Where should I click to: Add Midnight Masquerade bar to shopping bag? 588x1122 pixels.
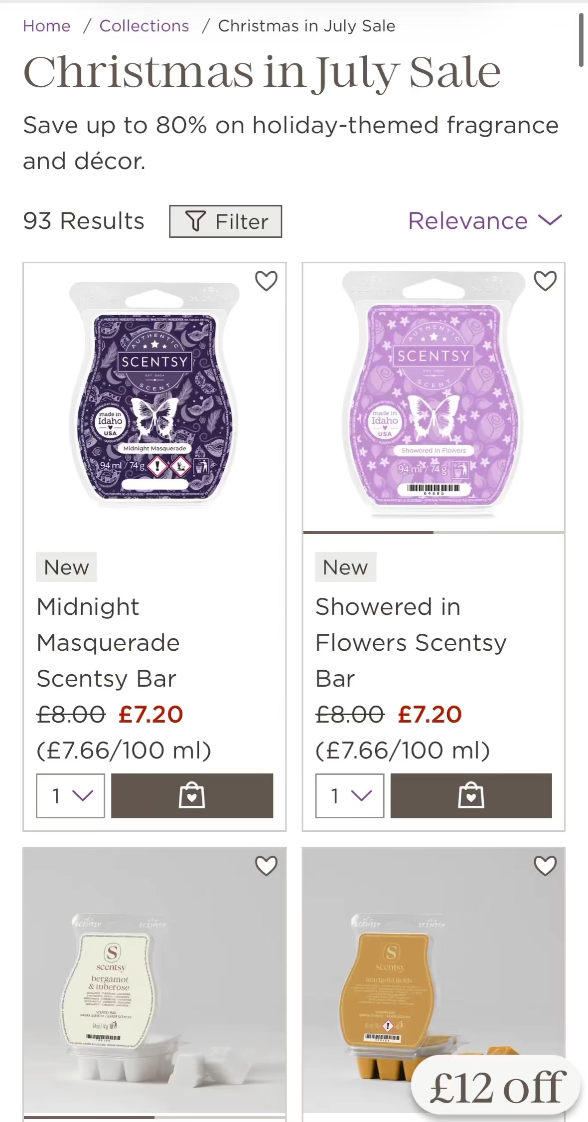pos(192,795)
